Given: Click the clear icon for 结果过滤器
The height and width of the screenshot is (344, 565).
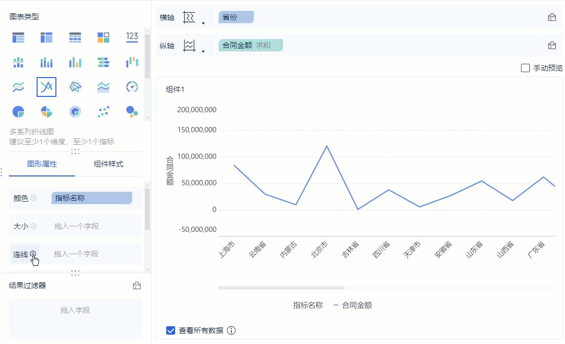Looking at the screenshot, I should (x=137, y=286).
